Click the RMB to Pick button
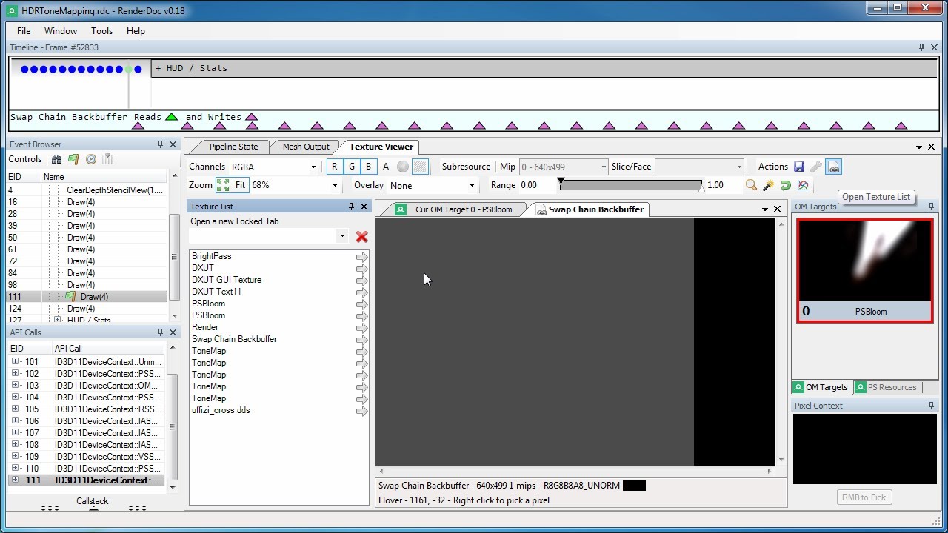948x533 pixels. [864, 497]
